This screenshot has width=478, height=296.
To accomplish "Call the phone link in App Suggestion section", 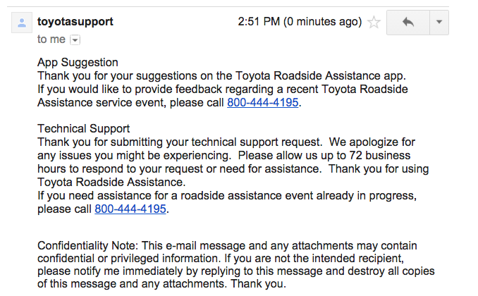I will (x=263, y=102).
